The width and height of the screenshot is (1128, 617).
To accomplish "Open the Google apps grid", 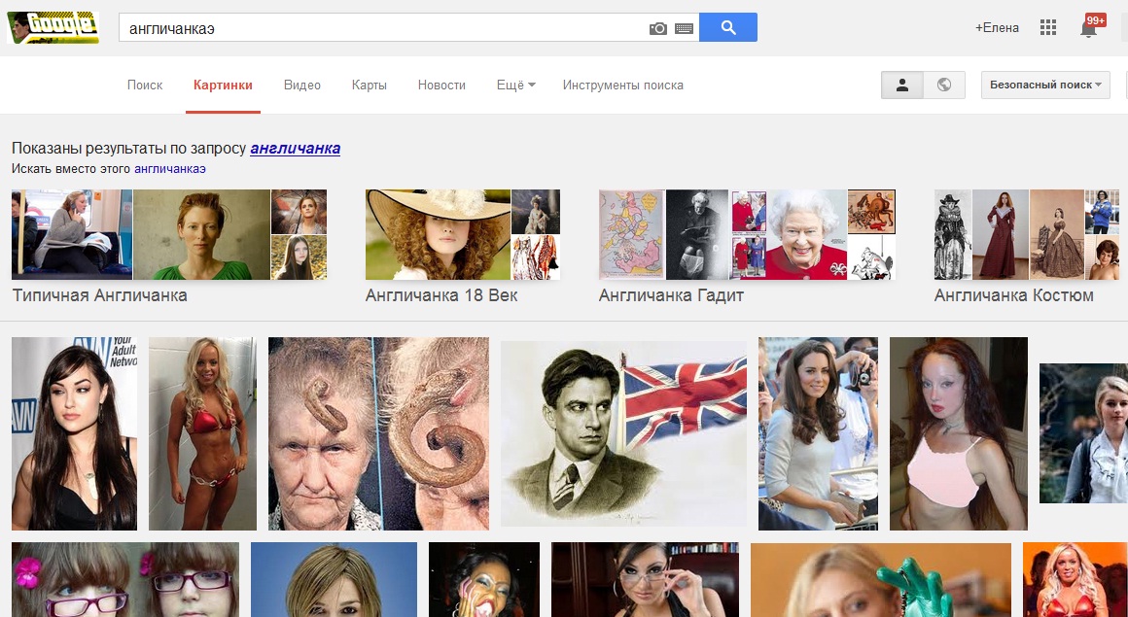I will (1047, 28).
